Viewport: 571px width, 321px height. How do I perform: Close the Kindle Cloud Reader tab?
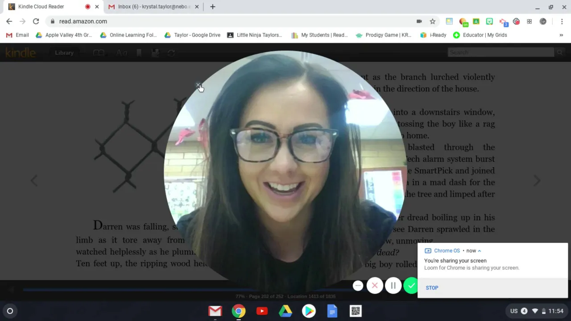97,7
